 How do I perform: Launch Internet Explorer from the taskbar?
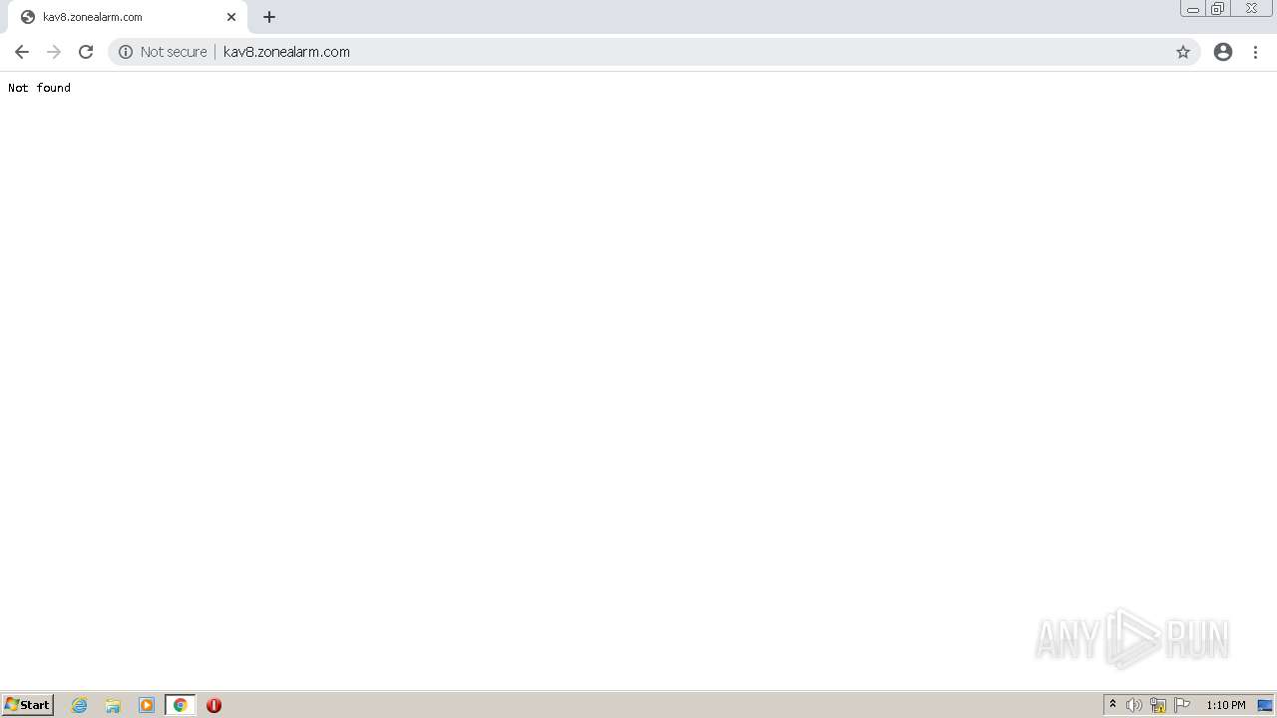click(x=80, y=705)
